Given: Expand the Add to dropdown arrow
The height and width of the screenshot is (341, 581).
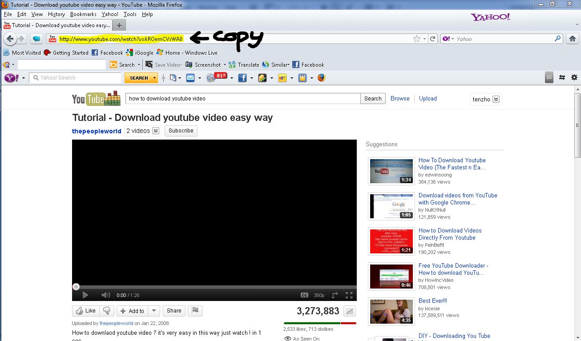Looking at the screenshot, I should 153,311.
